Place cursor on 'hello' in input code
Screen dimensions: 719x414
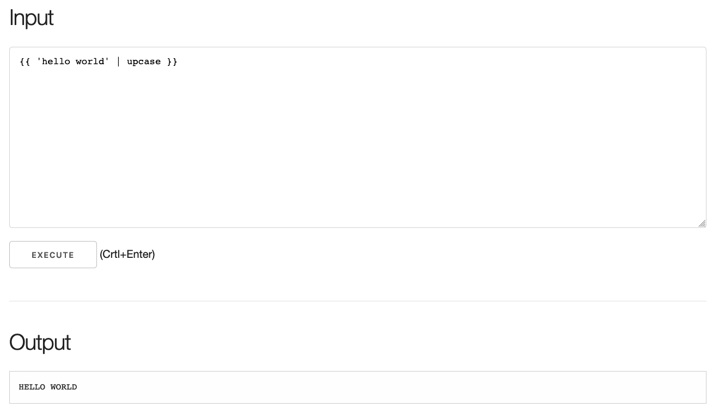[56, 61]
